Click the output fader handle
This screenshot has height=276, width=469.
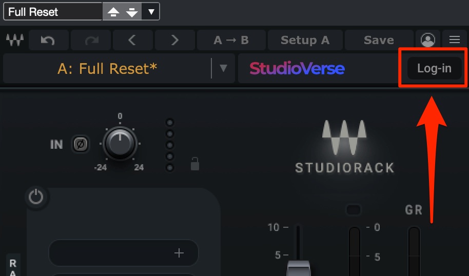point(299,268)
